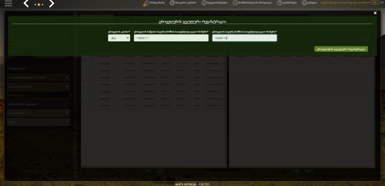Close the mass registration dialog with the X
Viewport: 385px width, 186px height.
click(375, 13)
